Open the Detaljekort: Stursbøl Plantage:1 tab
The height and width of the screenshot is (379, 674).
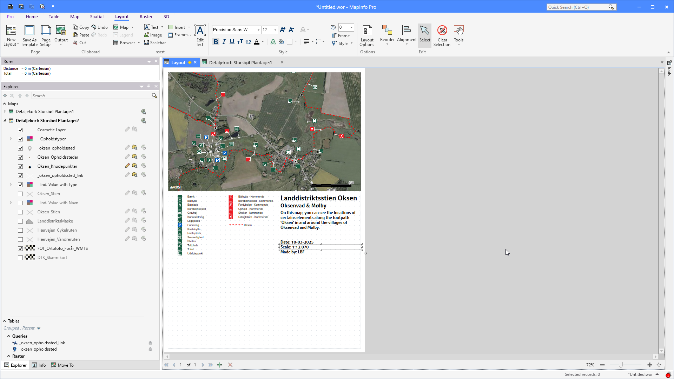(x=240, y=62)
